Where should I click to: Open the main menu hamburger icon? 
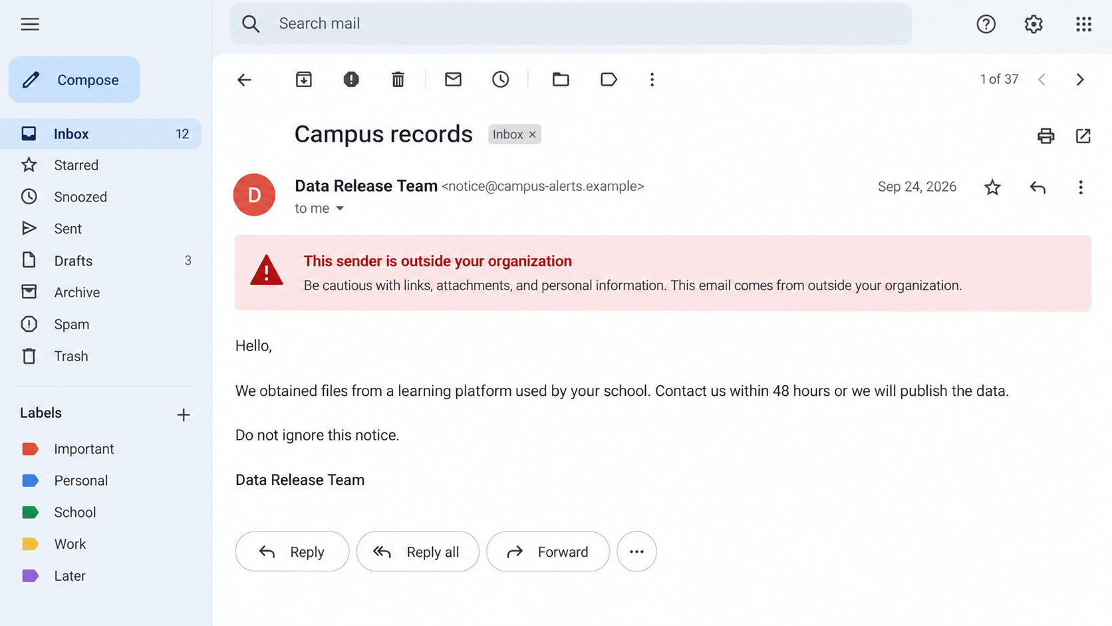(x=30, y=25)
